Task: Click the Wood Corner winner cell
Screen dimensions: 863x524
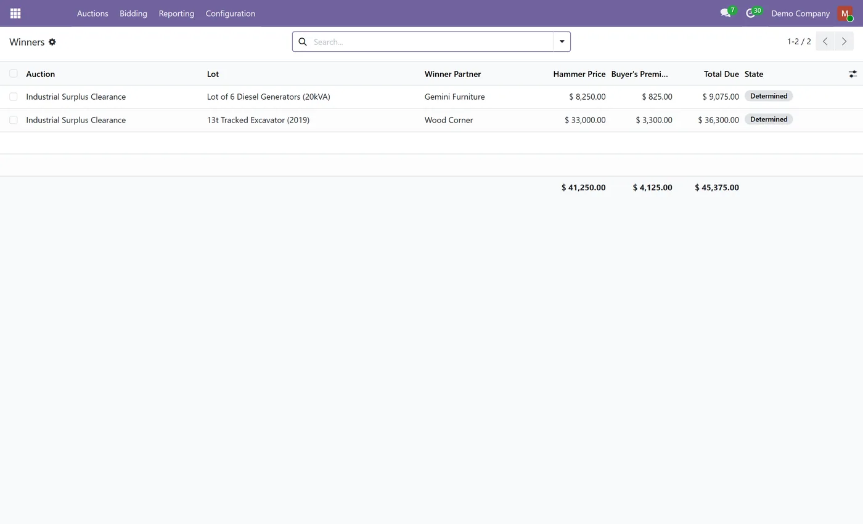Action: [x=449, y=120]
